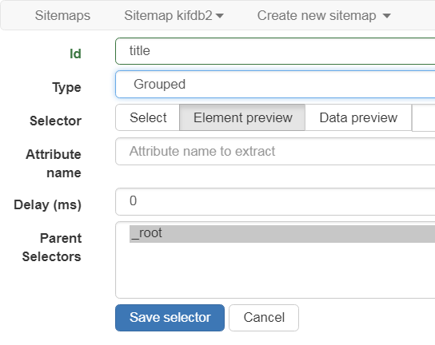Click the Delay (ms) label

47,205
